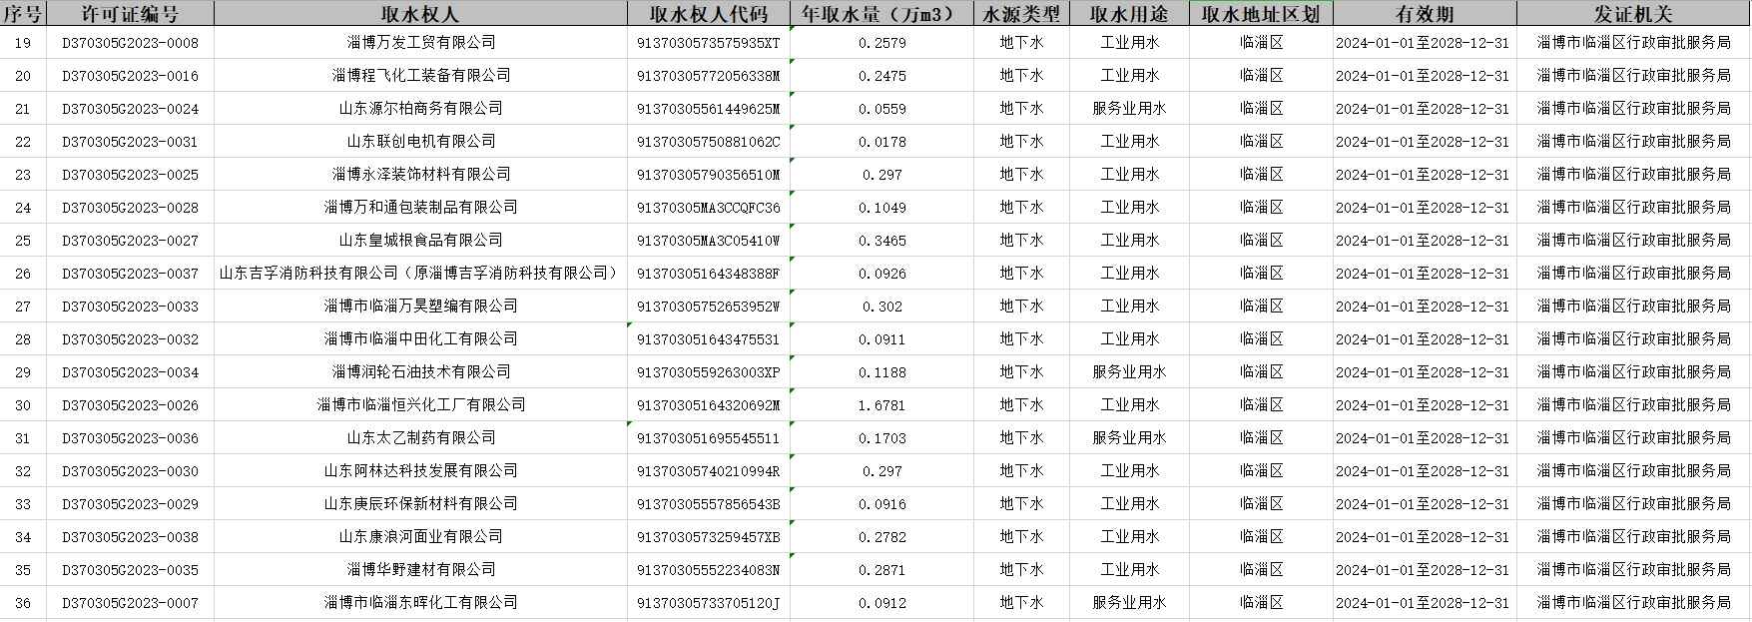The width and height of the screenshot is (1752, 622).
Task: Select the 水源类型 header cell
Action: coord(1021,14)
